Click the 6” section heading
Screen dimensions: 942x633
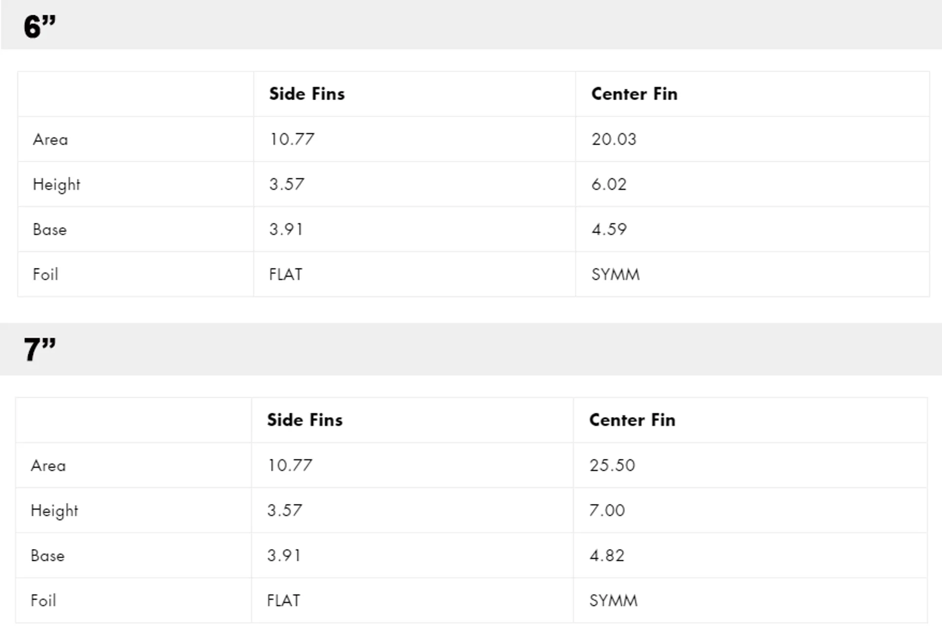(40, 26)
